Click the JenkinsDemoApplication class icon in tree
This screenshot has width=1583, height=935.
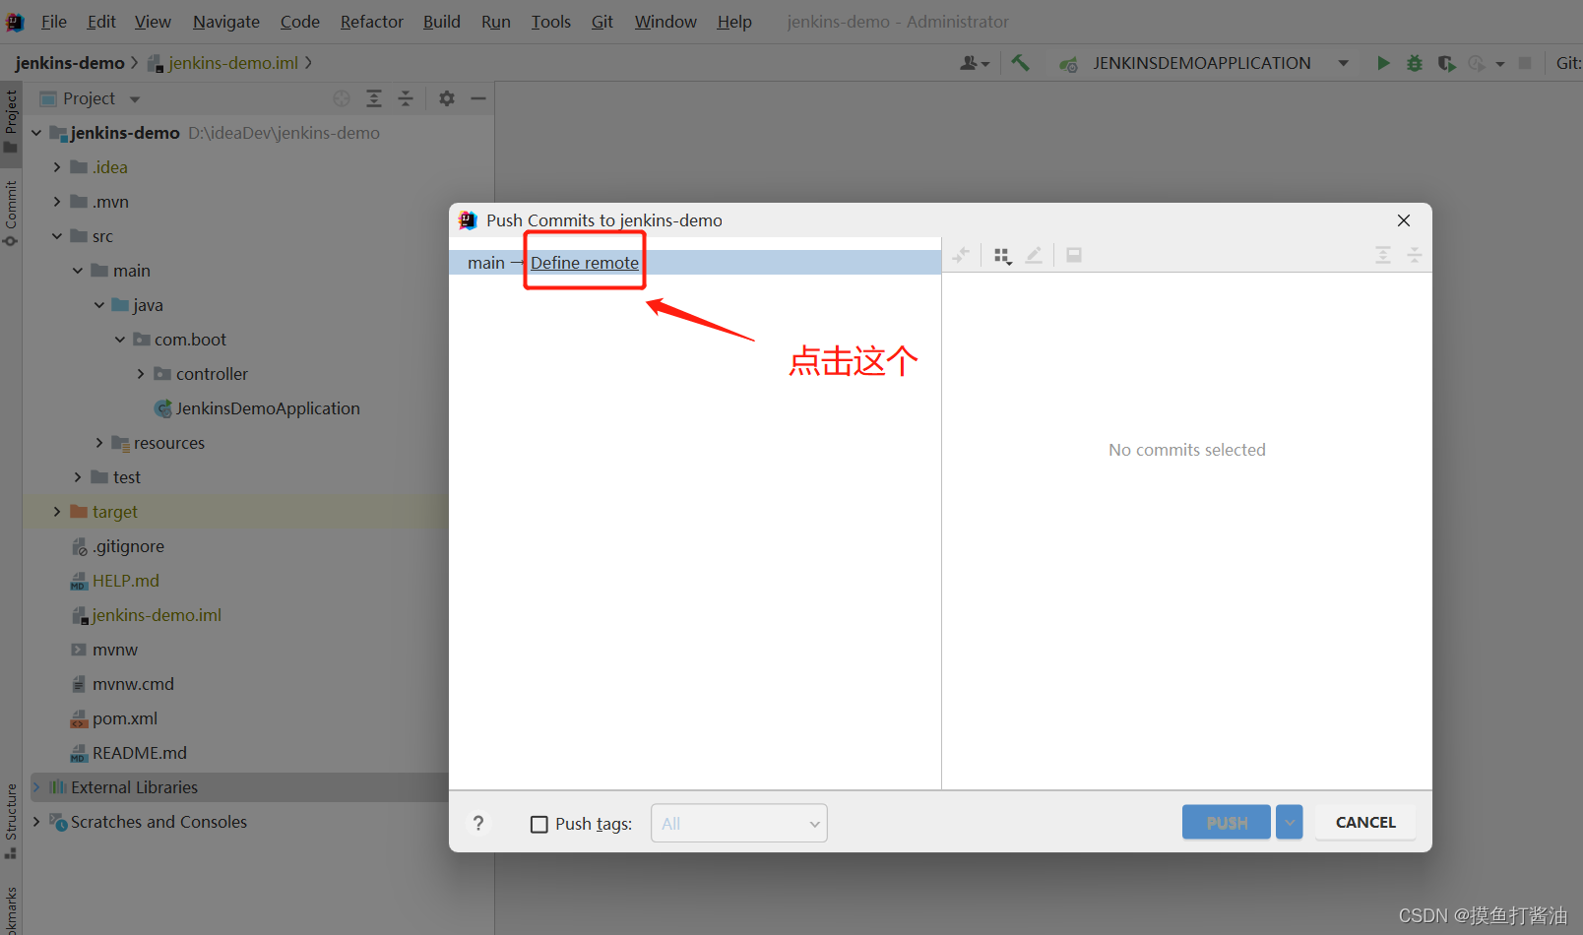tap(163, 408)
